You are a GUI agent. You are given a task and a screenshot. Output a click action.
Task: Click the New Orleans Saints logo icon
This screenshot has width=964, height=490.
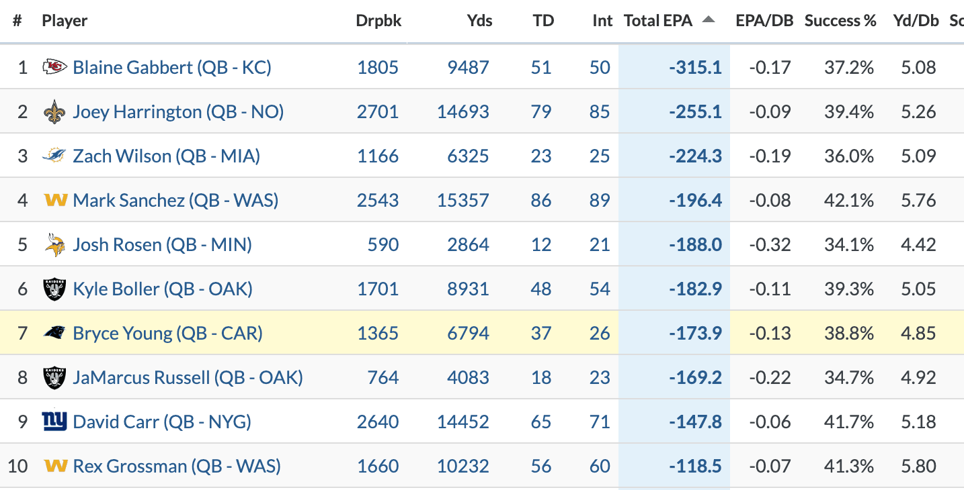[x=54, y=111]
